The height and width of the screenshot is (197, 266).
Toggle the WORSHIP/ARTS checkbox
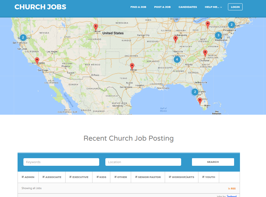(x=170, y=177)
